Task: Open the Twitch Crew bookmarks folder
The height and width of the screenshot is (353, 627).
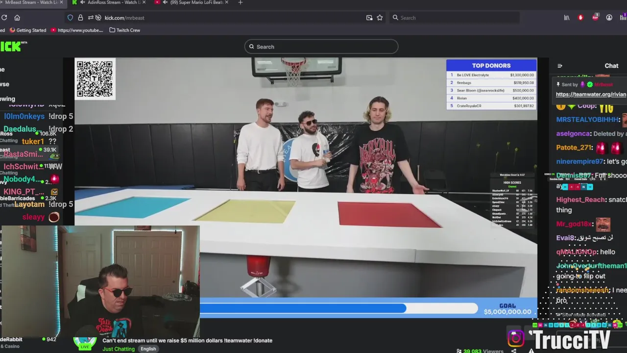Action: pyautogui.click(x=124, y=30)
